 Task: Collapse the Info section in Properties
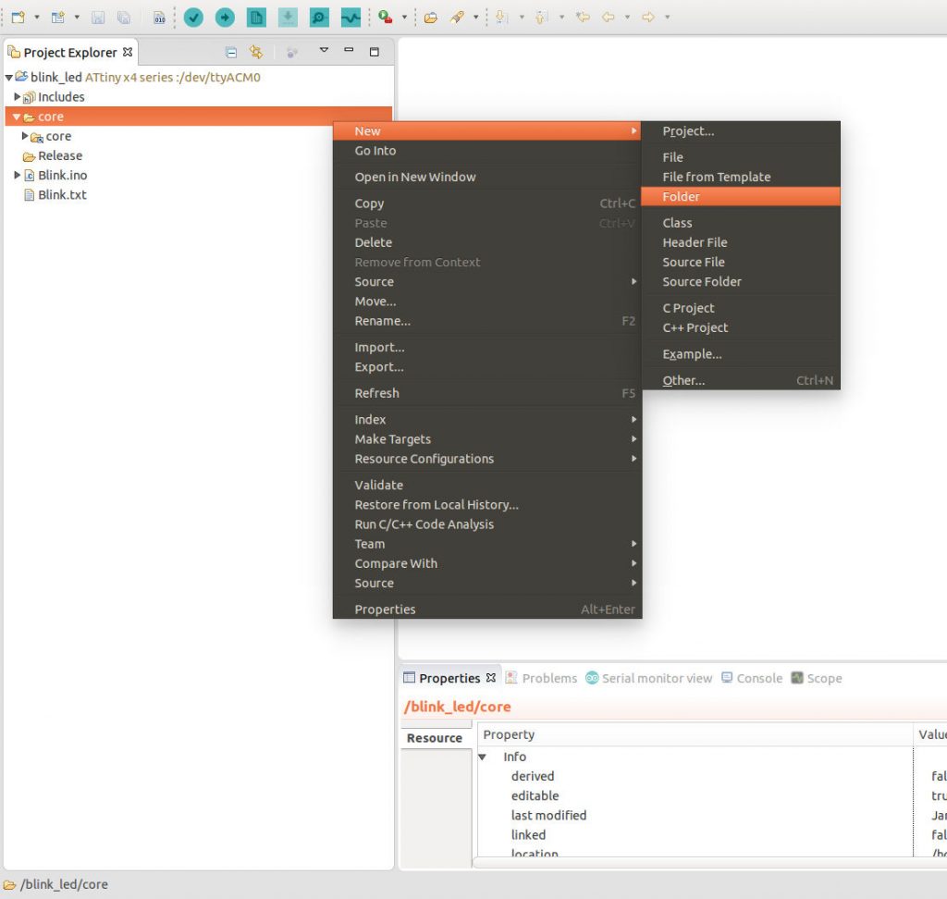(x=482, y=757)
